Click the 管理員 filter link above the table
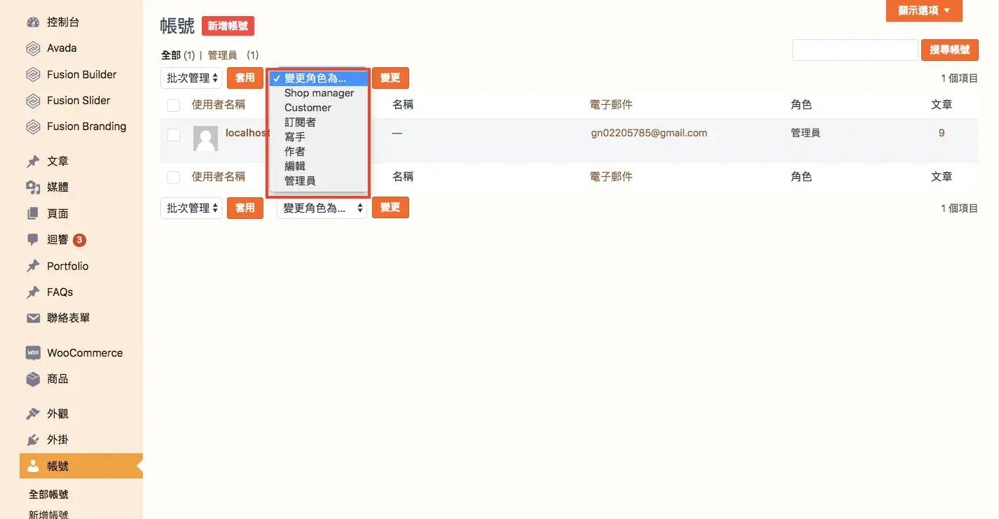The image size is (999, 519). coord(222,55)
